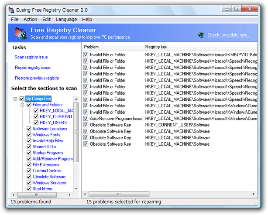Screen dimensions: 268x215
Task: Open the Language menu
Action: 66,20
